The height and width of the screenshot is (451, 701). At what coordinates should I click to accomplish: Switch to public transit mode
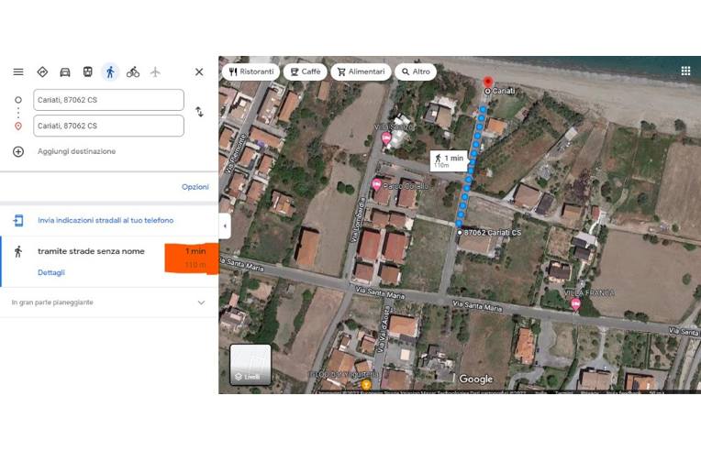[88, 71]
